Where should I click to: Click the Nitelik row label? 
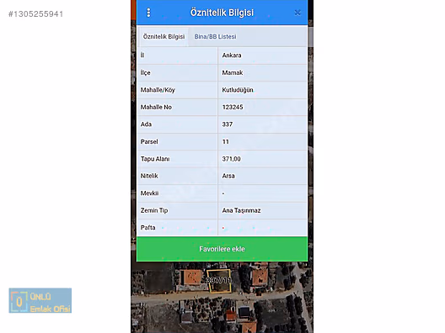[149, 176]
